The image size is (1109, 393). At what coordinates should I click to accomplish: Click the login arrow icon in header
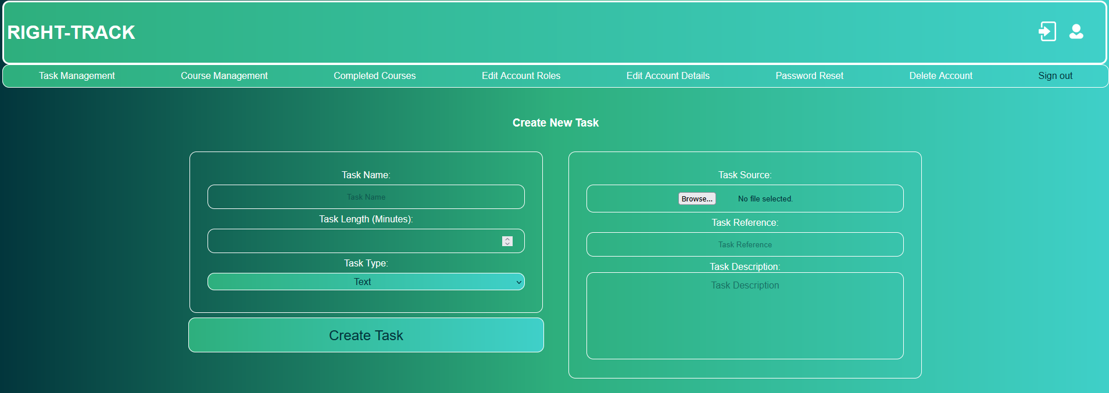[x=1047, y=31]
